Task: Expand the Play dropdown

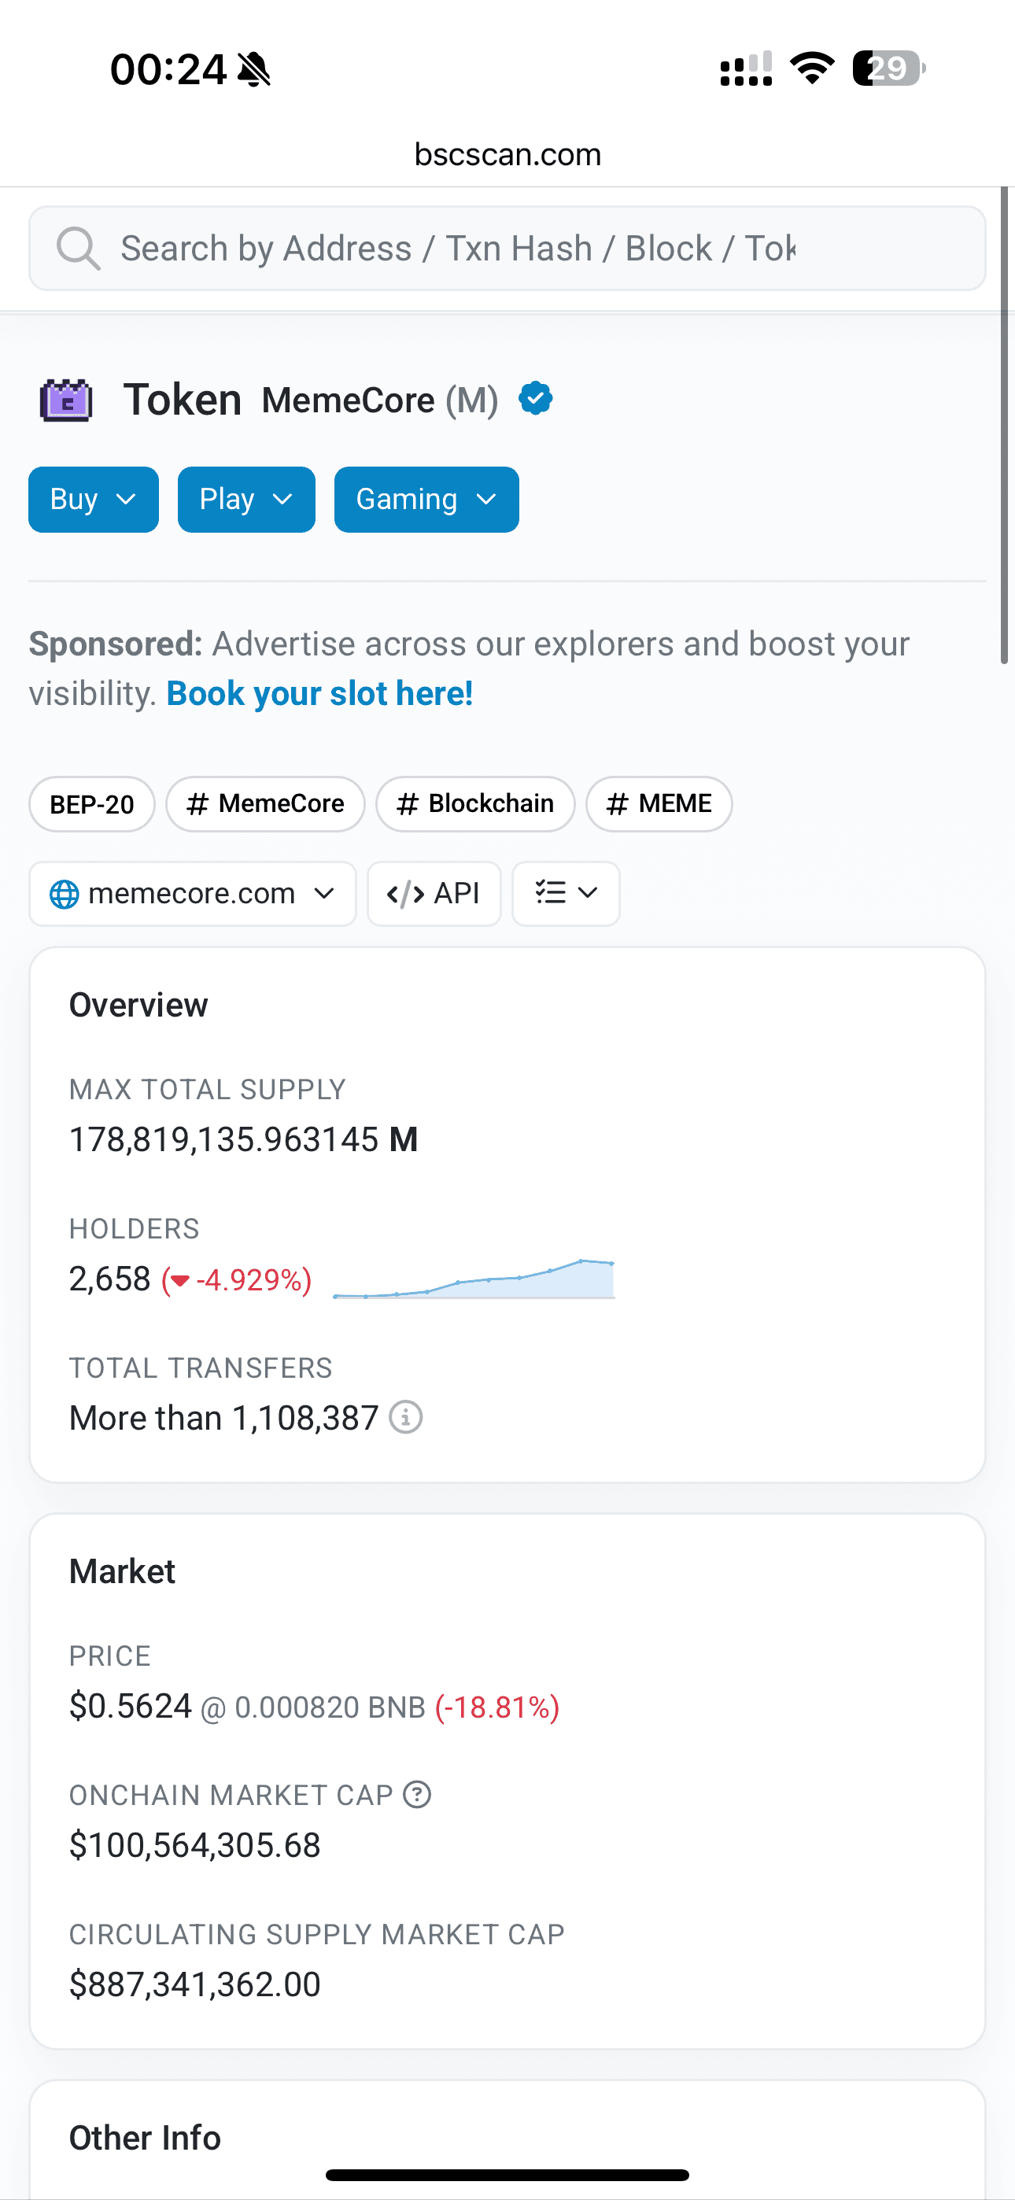Action: pyautogui.click(x=246, y=500)
